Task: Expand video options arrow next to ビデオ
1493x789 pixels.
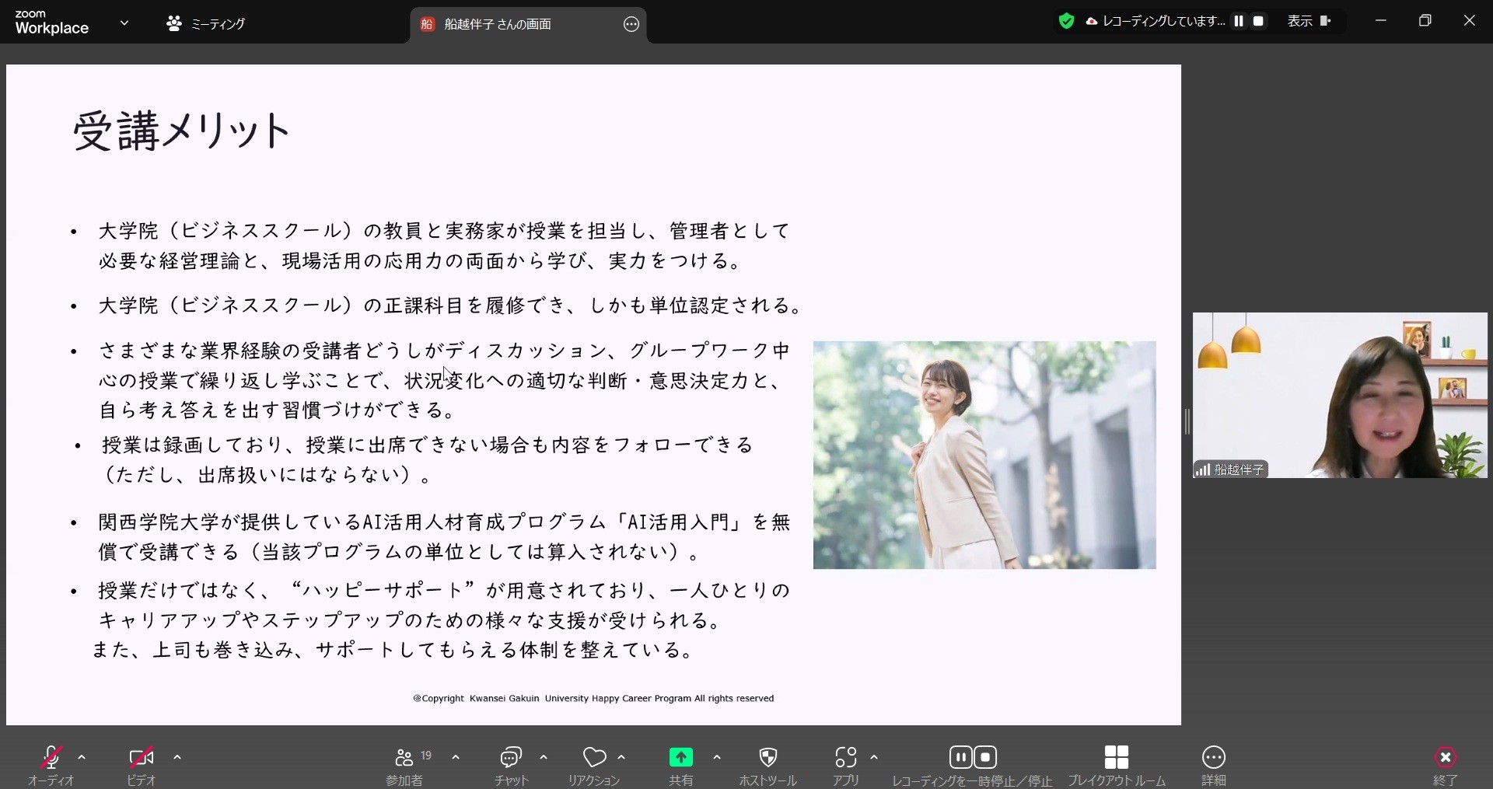Action: (177, 757)
